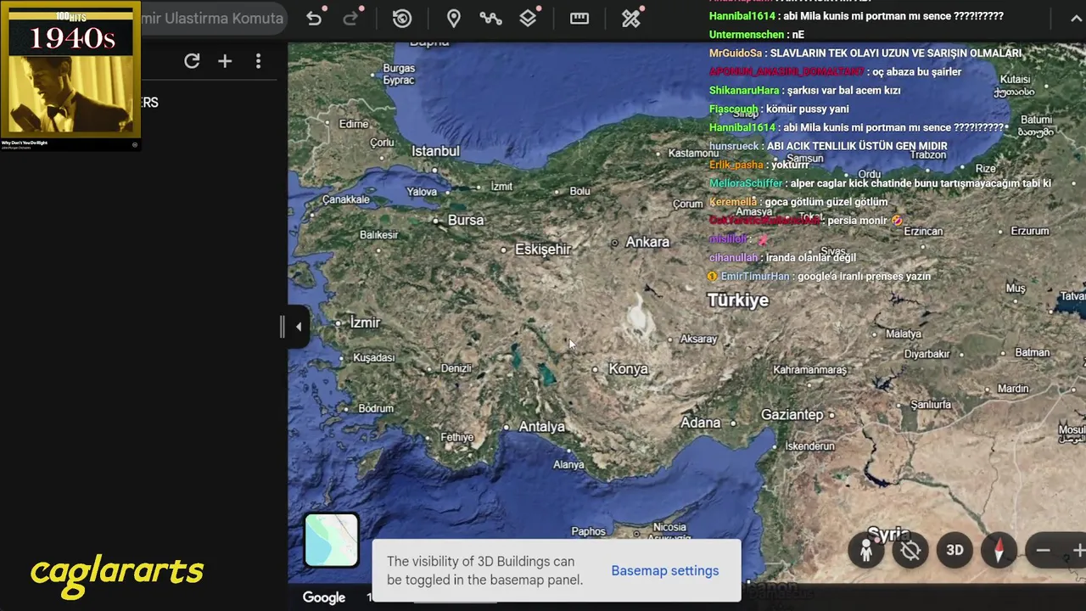Click Basemap settings link

pyautogui.click(x=665, y=570)
